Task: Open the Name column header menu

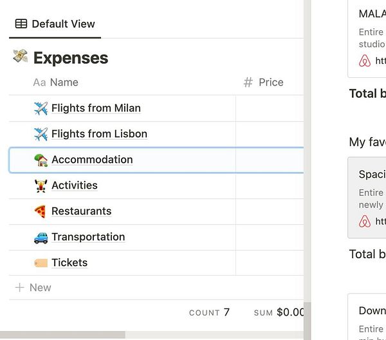Action: click(56, 82)
